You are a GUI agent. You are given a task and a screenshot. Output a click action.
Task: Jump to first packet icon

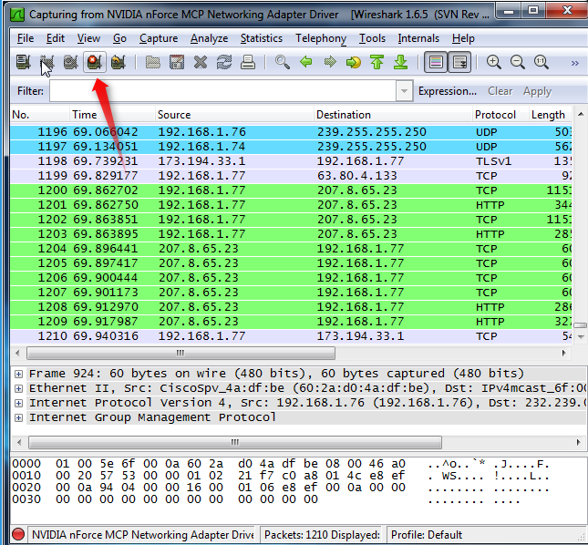377,62
